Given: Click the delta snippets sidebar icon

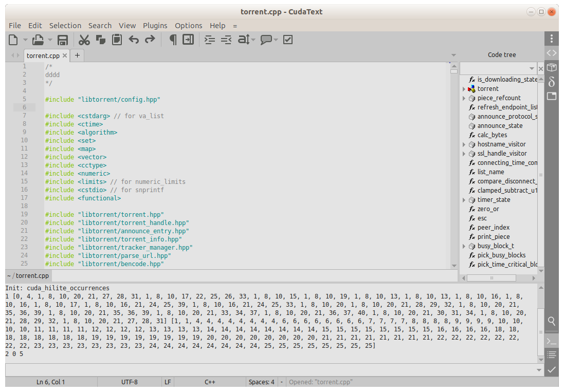Looking at the screenshot, I should 552,82.
